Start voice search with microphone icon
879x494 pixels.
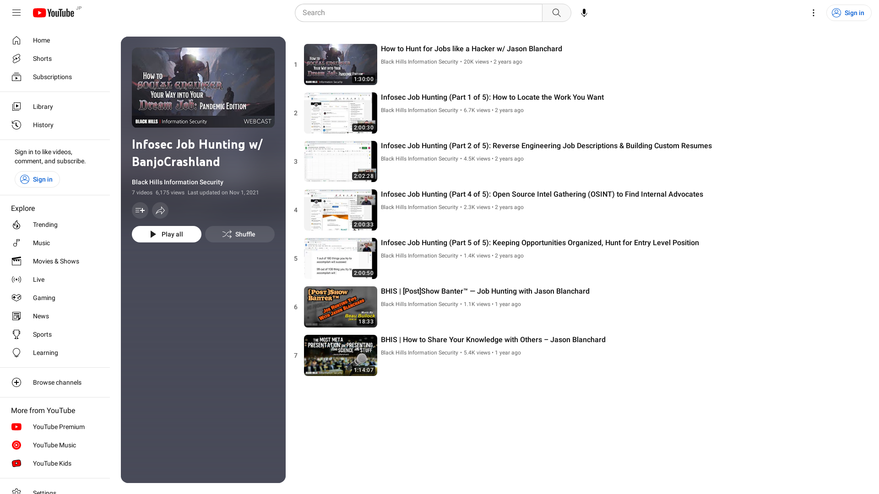coord(584,13)
